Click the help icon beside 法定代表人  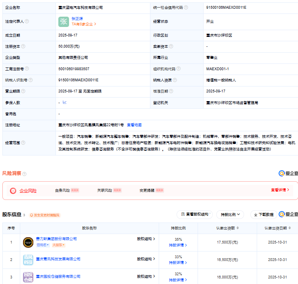27,21
